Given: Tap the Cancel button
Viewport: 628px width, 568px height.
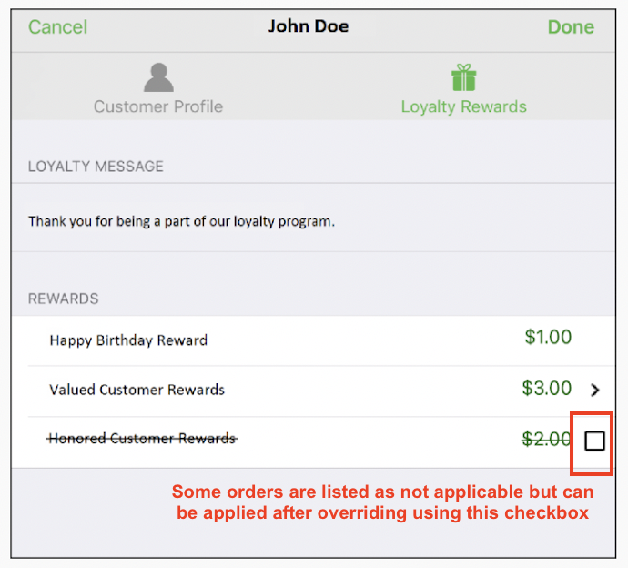Looking at the screenshot, I should tap(58, 26).
